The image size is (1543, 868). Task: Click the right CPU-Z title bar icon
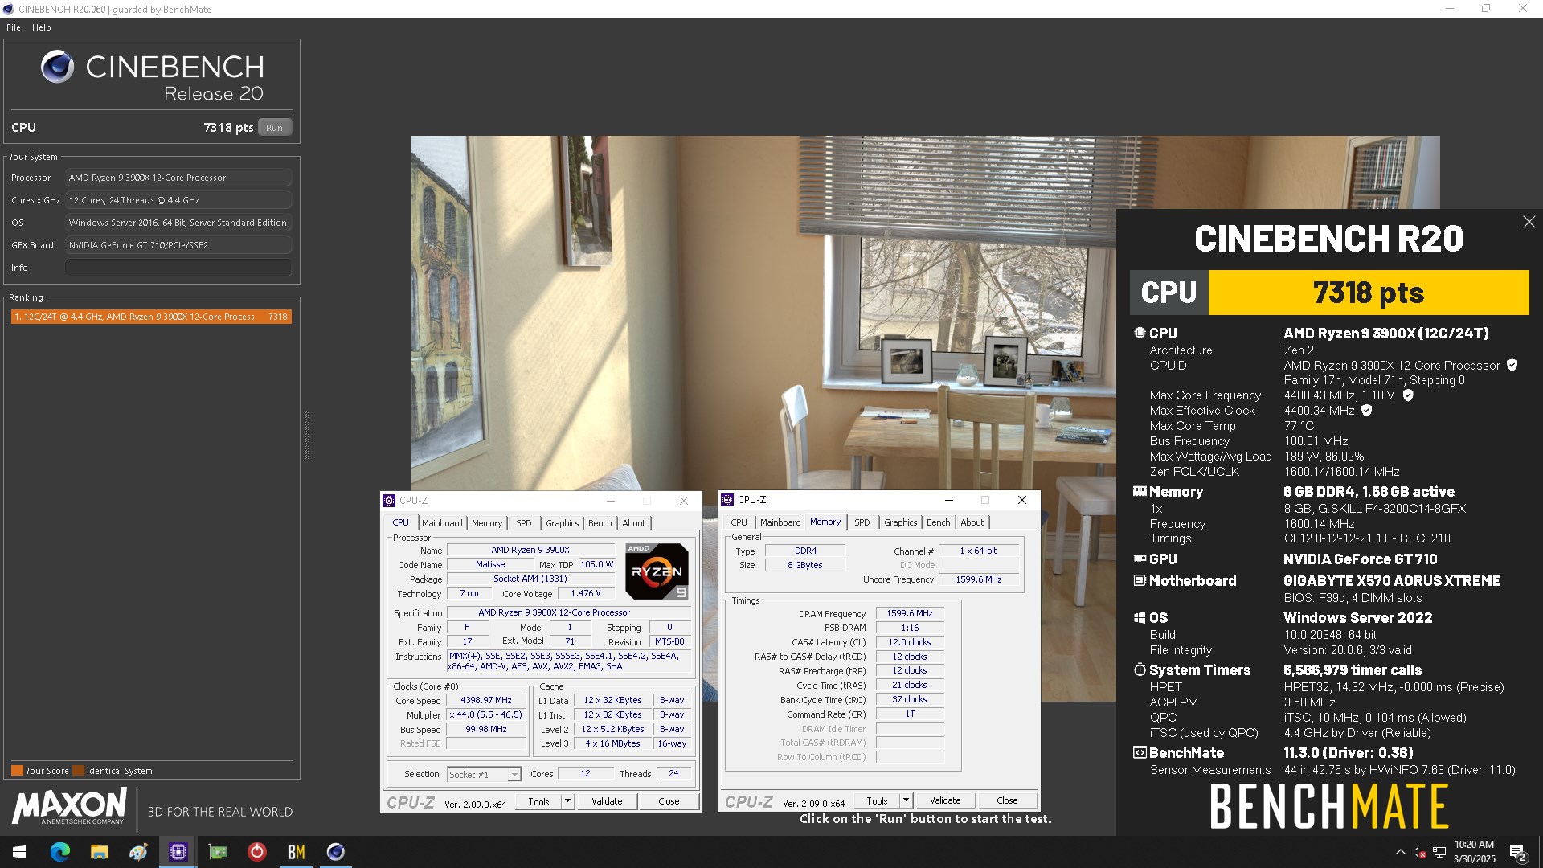[x=727, y=499]
